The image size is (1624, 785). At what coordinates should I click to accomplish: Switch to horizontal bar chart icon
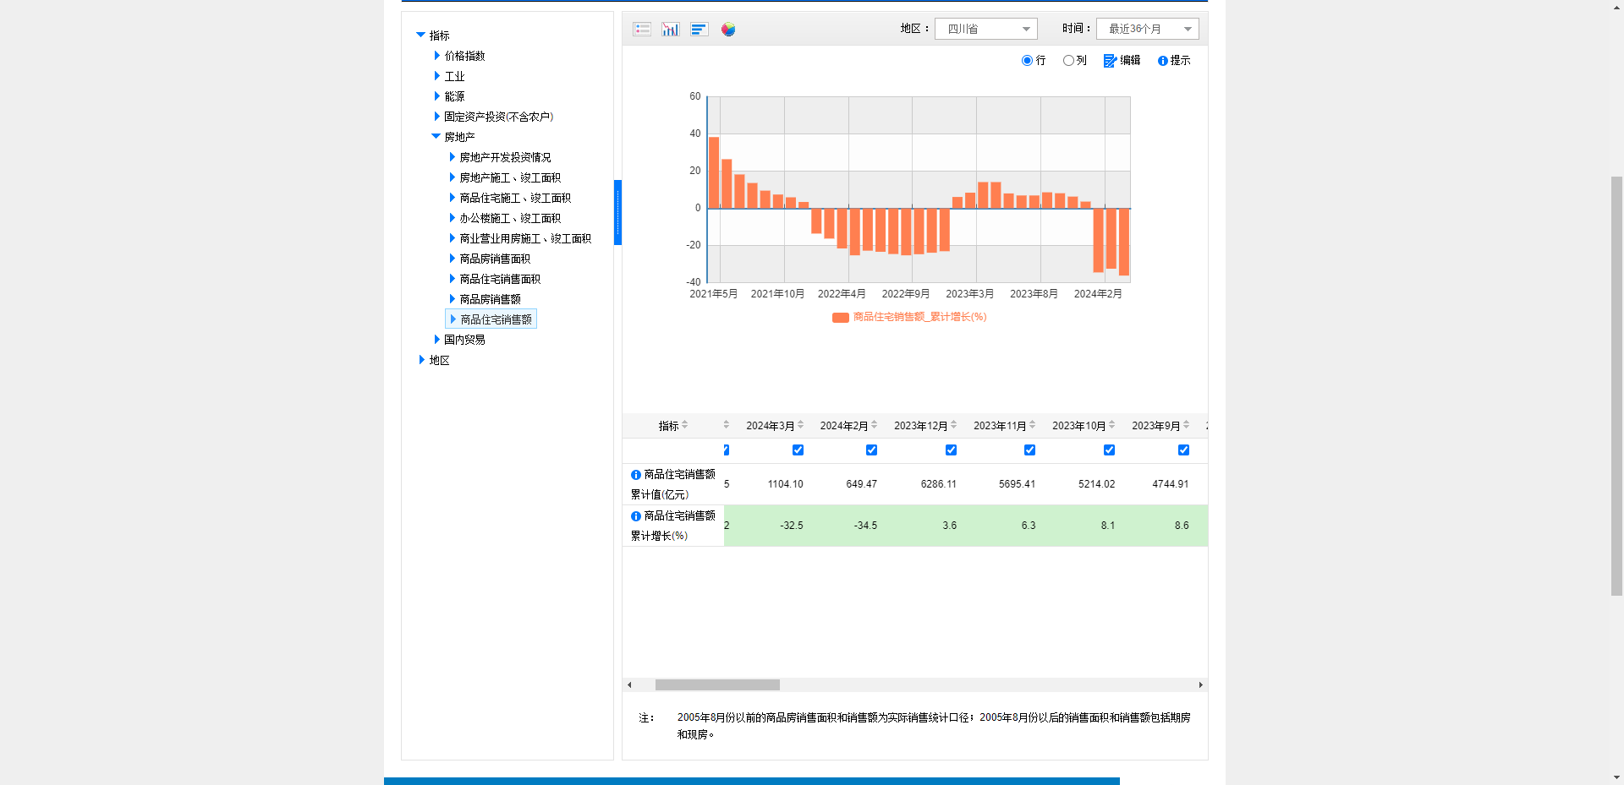point(699,30)
